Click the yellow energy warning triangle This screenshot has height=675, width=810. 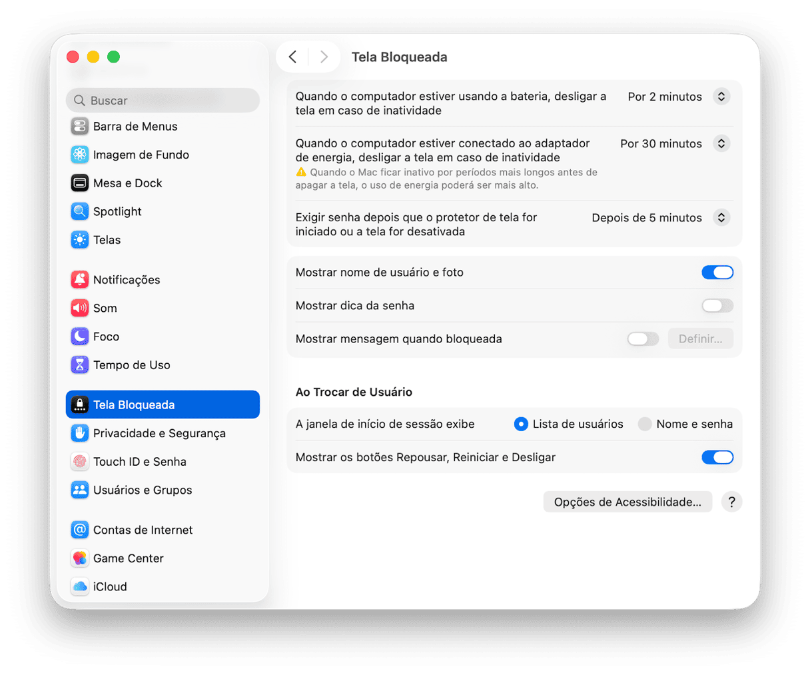[301, 172]
